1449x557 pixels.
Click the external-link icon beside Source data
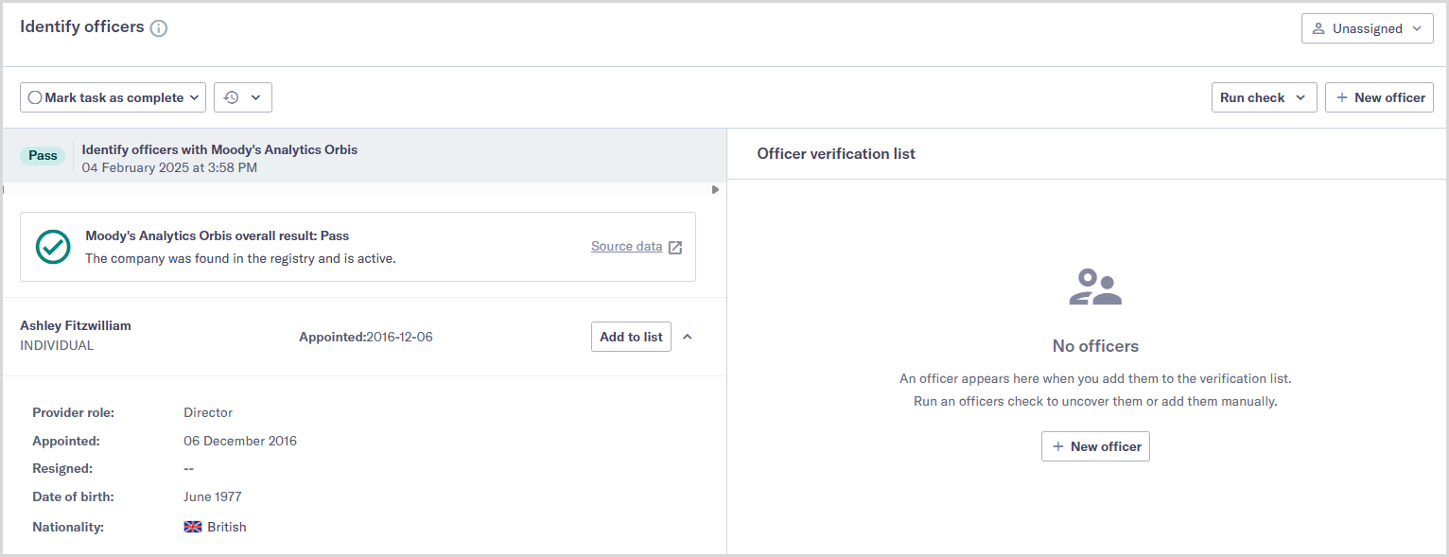point(673,246)
